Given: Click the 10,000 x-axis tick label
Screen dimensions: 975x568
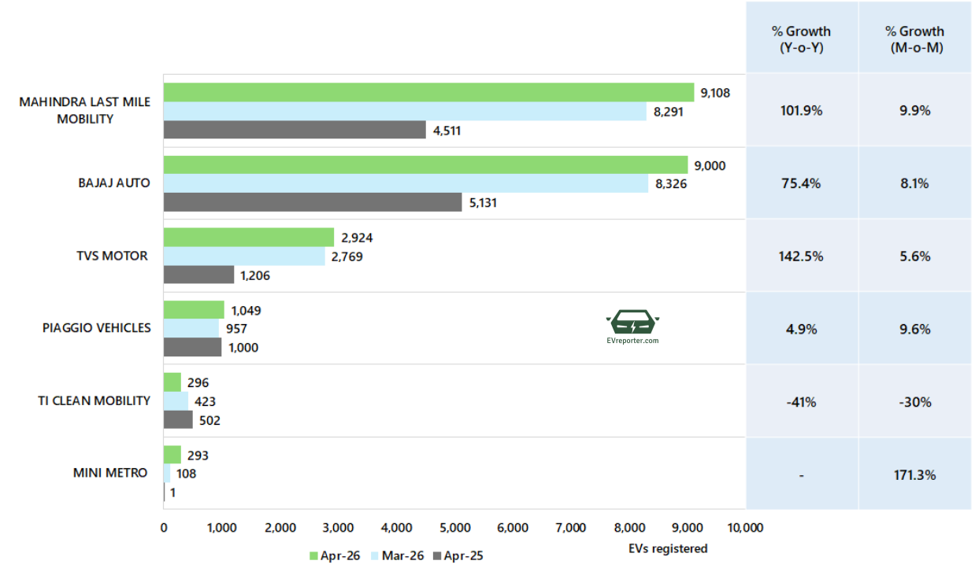Looking at the screenshot, I should point(745,528).
